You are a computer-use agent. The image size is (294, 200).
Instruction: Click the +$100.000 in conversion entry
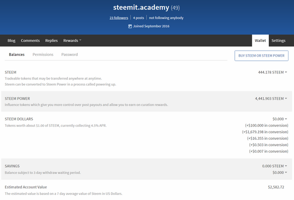pos(266,126)
